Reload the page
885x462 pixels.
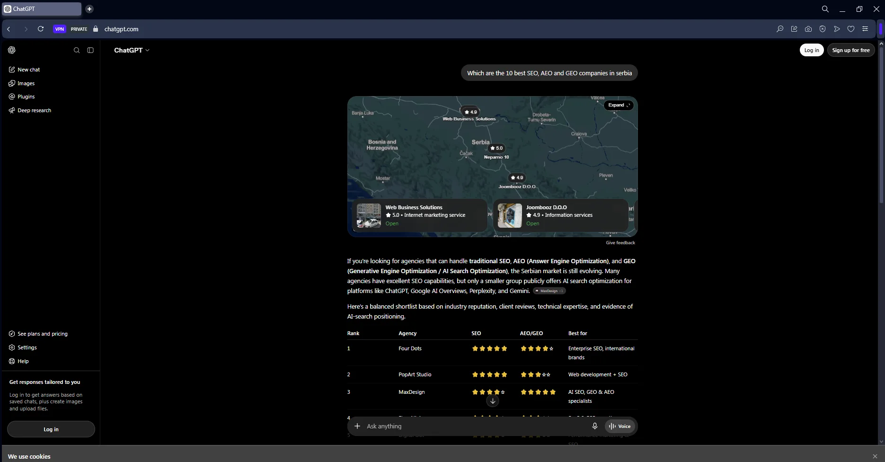(41, 29)
